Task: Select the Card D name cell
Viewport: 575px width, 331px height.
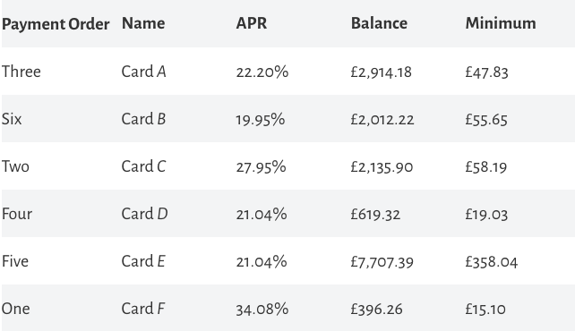Action: point(144,214)
